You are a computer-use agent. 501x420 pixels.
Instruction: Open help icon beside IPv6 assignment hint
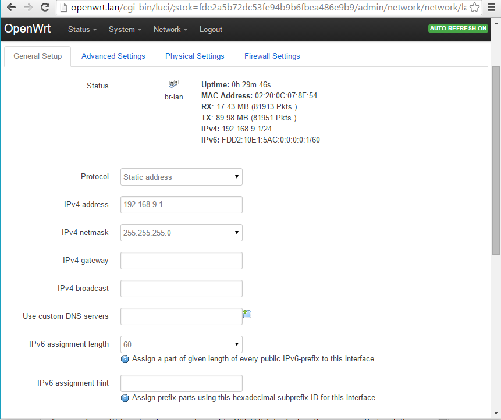pyautogui.click(x=125, y=398)
